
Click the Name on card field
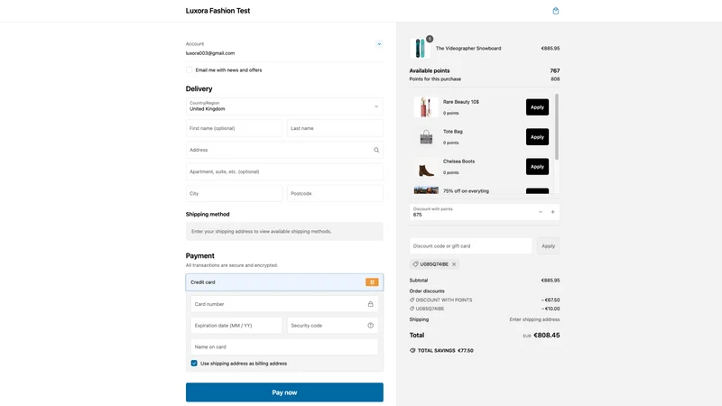click(284, 346)
